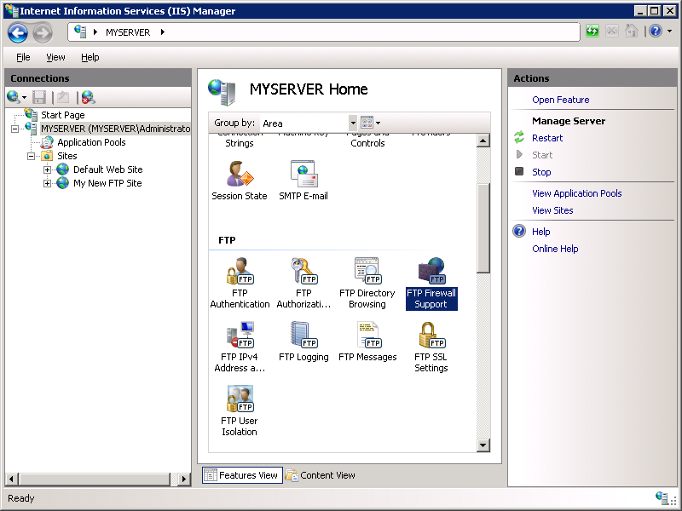Open Online Help link
Screen dimensions: 682x511
click(x=555, y=248)
